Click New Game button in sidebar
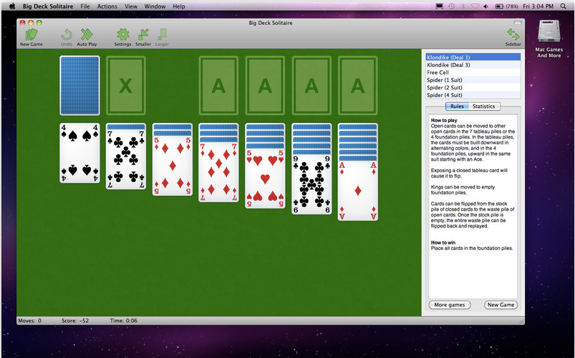 pyautogui.click(x=501, y=304)
